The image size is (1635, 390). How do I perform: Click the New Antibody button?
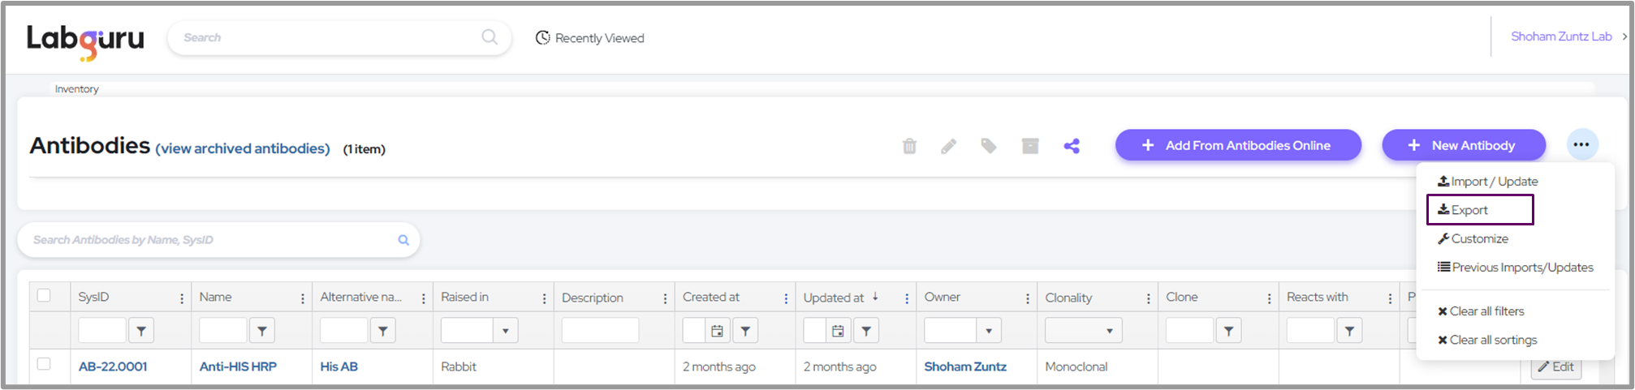pos(1463,145)
